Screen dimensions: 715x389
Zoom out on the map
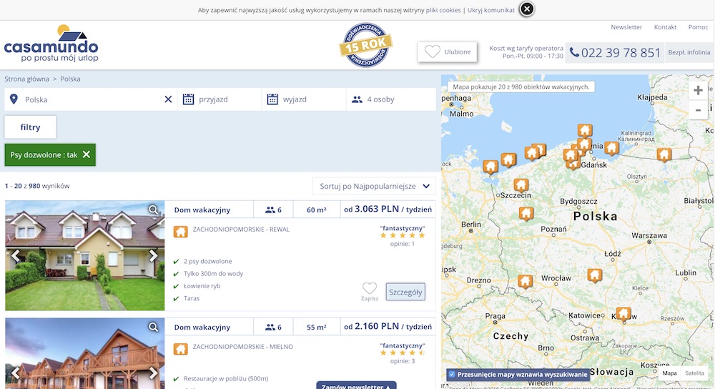coord(698,110)
